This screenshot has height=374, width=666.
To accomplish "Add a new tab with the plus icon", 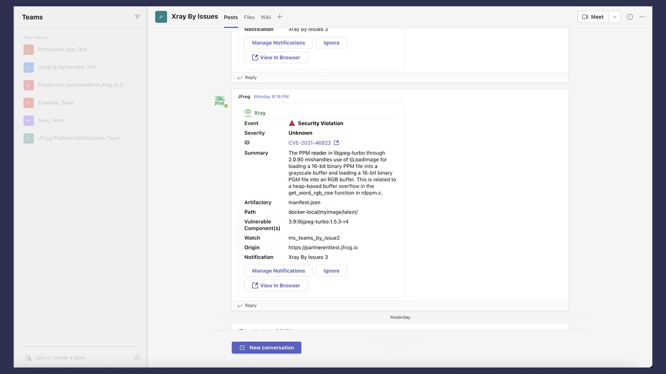I will pos(280,17).
